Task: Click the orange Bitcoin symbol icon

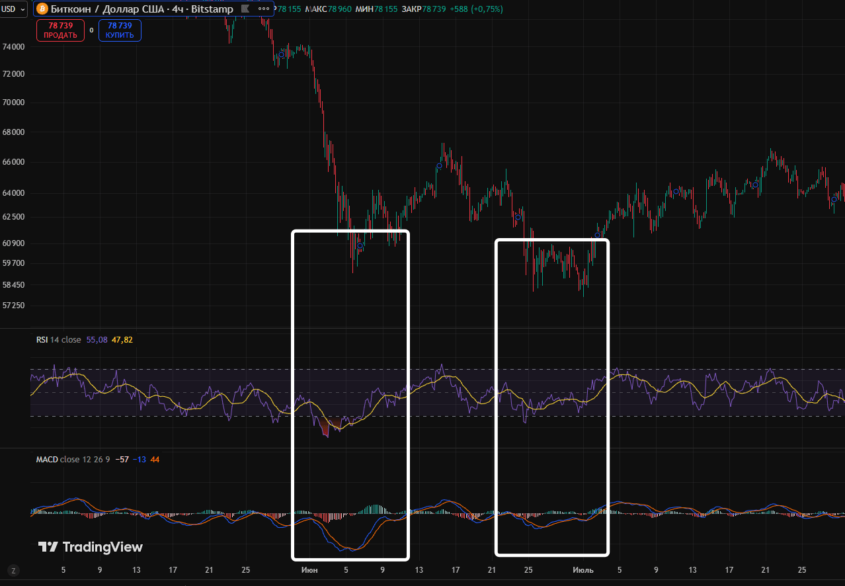Action: (x=42, y=9)
